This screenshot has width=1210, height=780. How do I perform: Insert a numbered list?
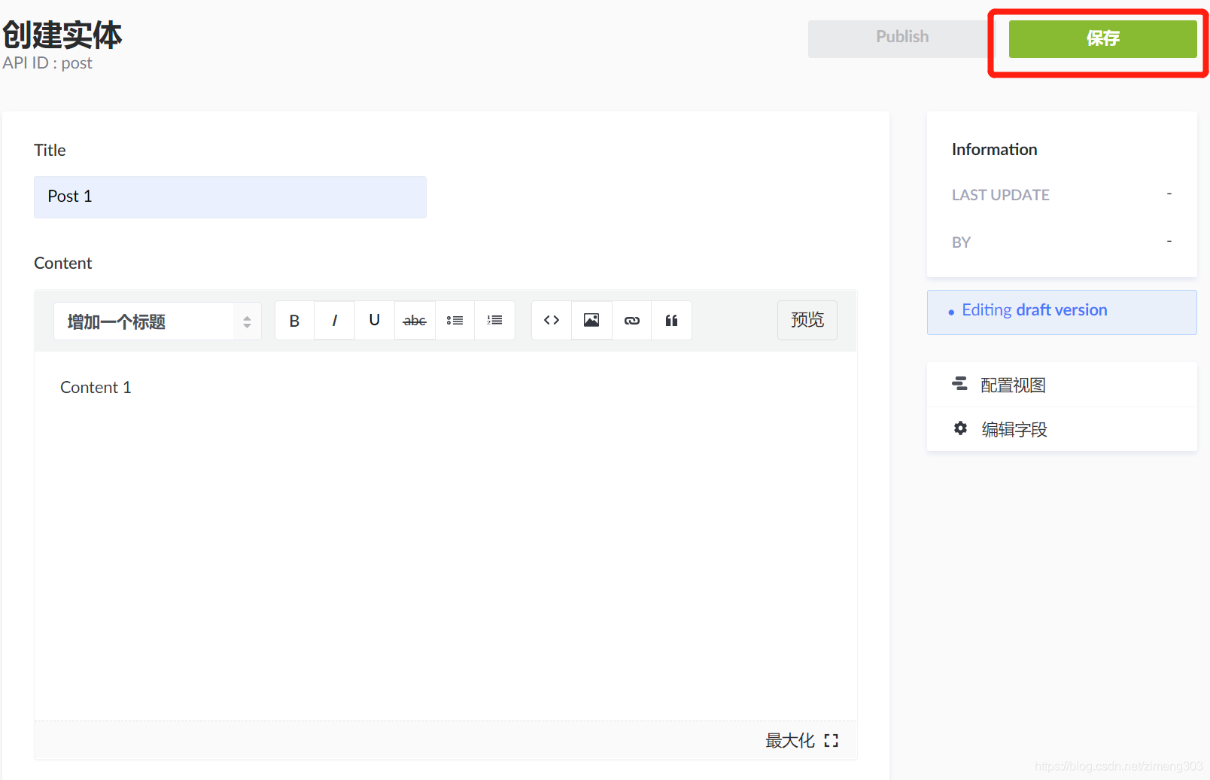point(494,321)
